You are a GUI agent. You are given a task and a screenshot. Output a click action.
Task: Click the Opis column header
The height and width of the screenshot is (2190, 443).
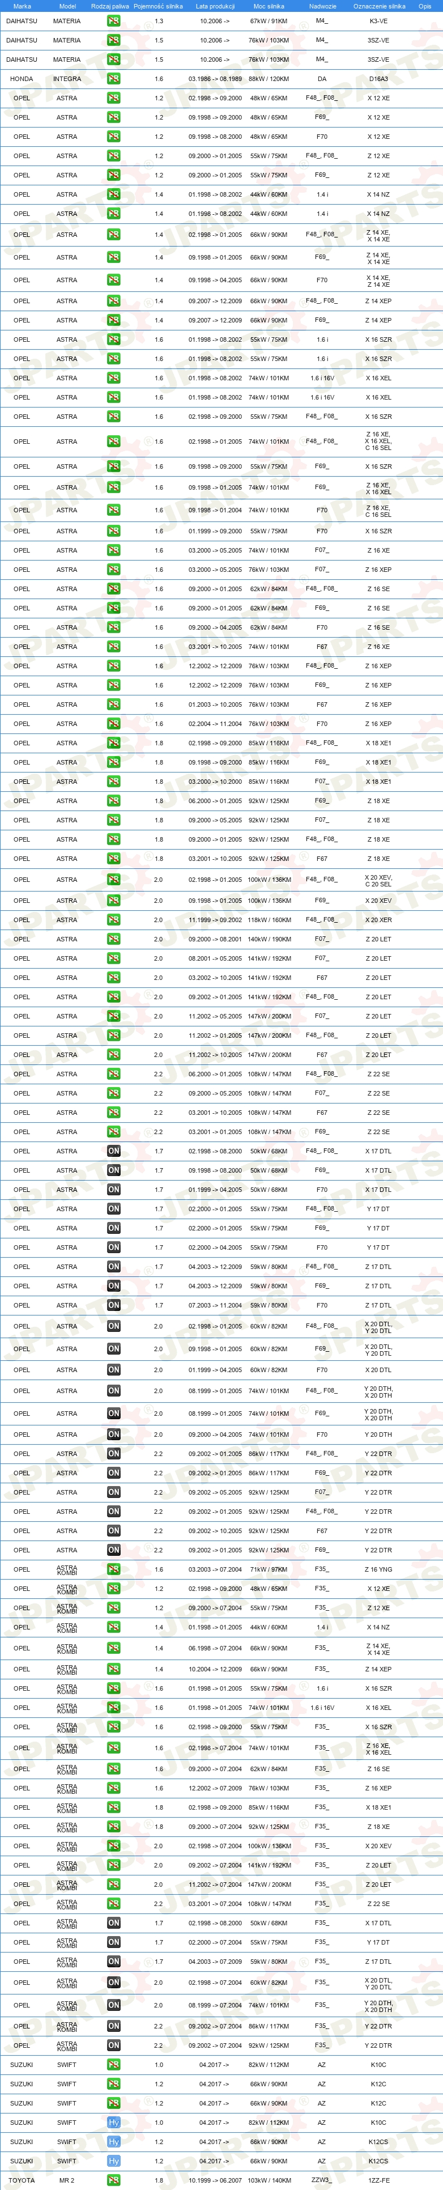pyautogui.click(x=424, y=6)
